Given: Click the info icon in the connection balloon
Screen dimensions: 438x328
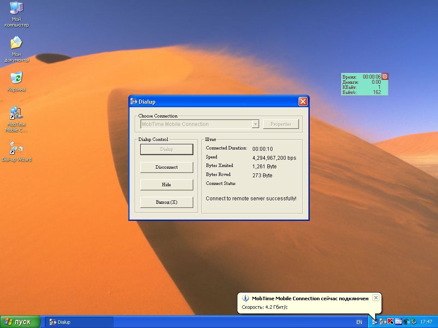Looking at the screenshot, I should (x=245, y=299).
